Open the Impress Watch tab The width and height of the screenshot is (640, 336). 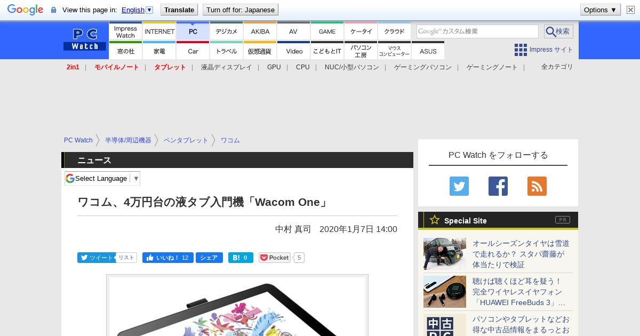click(125, 31)
